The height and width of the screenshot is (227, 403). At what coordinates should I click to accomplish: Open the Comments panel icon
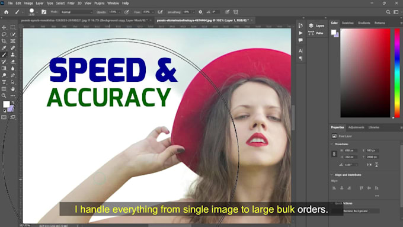pos(300,40)
